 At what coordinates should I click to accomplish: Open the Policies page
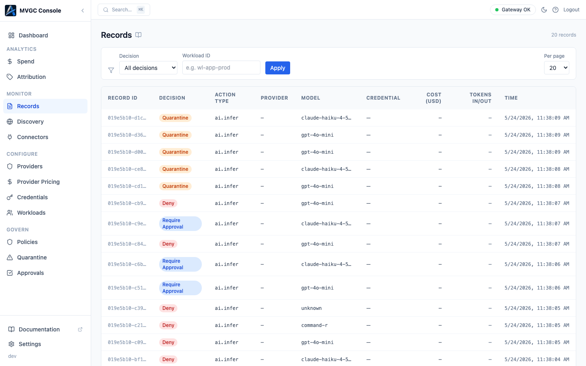click(x=45, y=242)
